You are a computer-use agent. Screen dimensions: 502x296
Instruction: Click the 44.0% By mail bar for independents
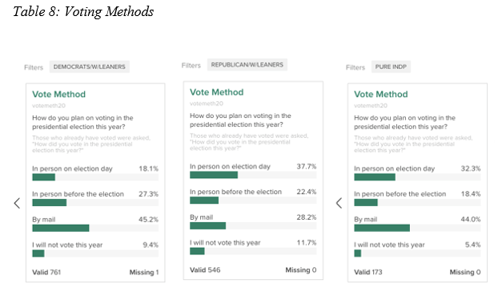pos(417,228)
